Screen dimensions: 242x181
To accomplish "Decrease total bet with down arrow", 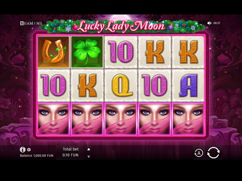I will point(89,157).
